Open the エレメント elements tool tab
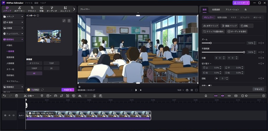Image resolution: width=268 pixels, height=131 pixels. 65,9
